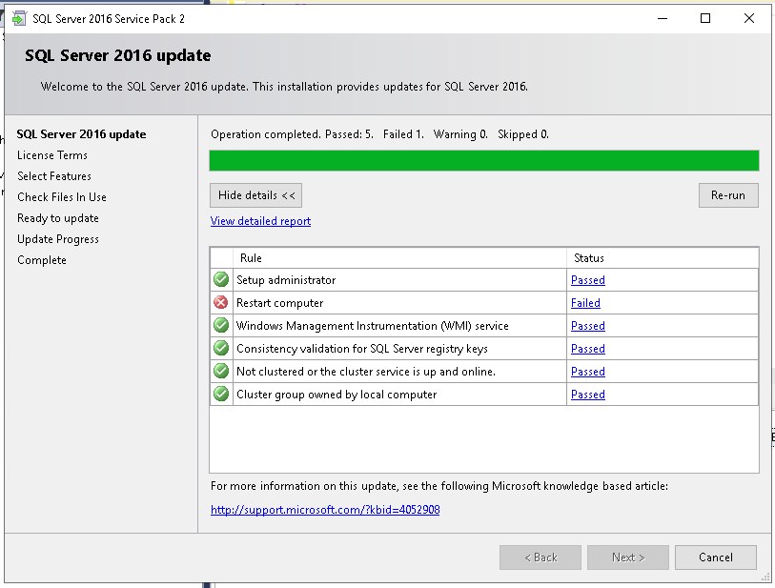
Task: Click the green completed progress bar
Action: pos(484,161)
